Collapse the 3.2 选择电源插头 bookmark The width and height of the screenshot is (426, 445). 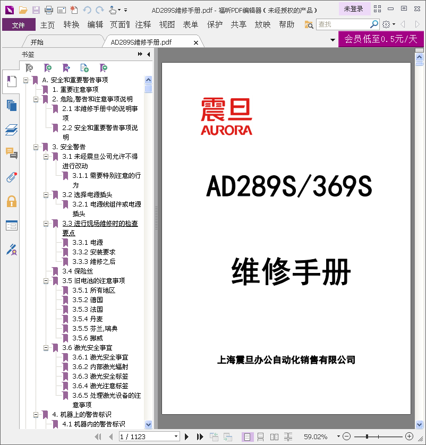[x=46, y=195]
